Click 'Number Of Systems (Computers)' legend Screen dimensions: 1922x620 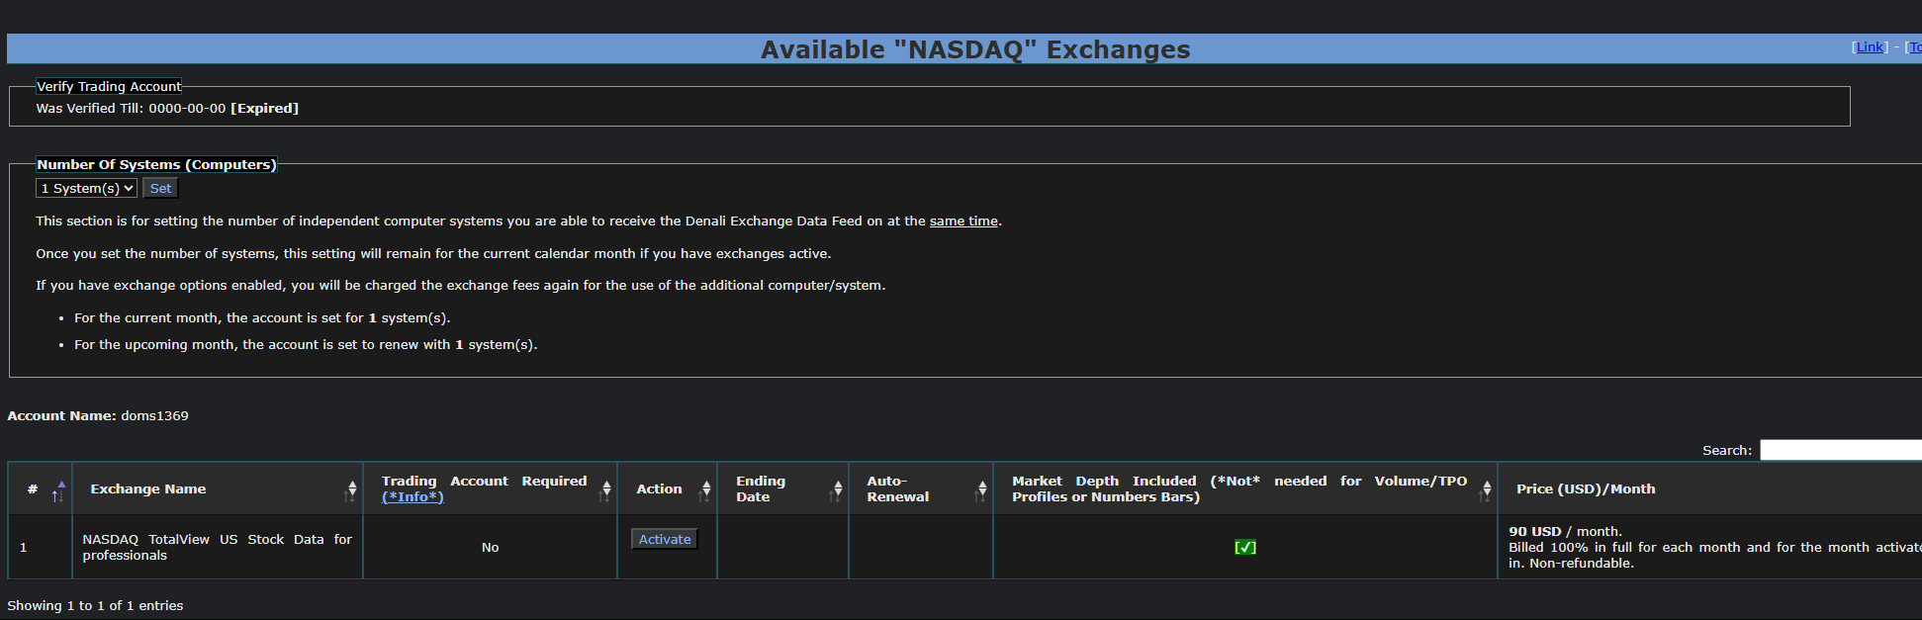coord(156,164)
